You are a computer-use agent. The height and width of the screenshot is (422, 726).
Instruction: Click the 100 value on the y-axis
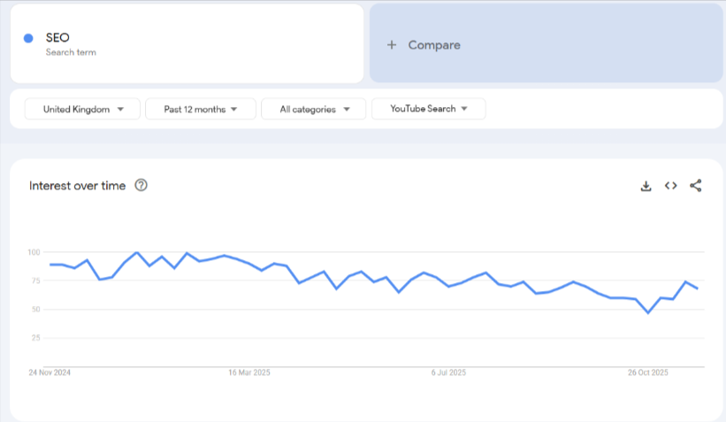(34, 252)
